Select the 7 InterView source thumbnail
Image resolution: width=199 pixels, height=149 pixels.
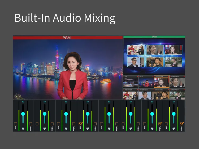[x=162, y=95]
